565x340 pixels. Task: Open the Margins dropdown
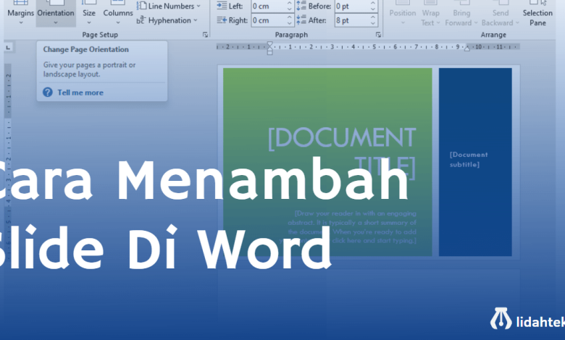(x=20, y=13)
